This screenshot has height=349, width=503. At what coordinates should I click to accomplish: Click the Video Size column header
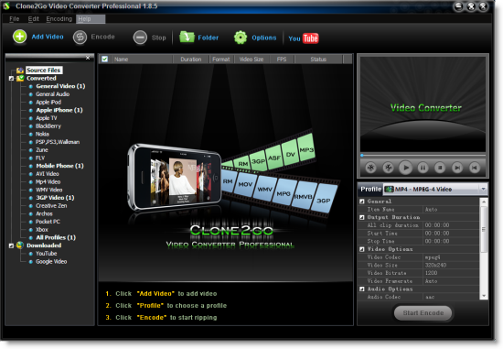[251, 60]
